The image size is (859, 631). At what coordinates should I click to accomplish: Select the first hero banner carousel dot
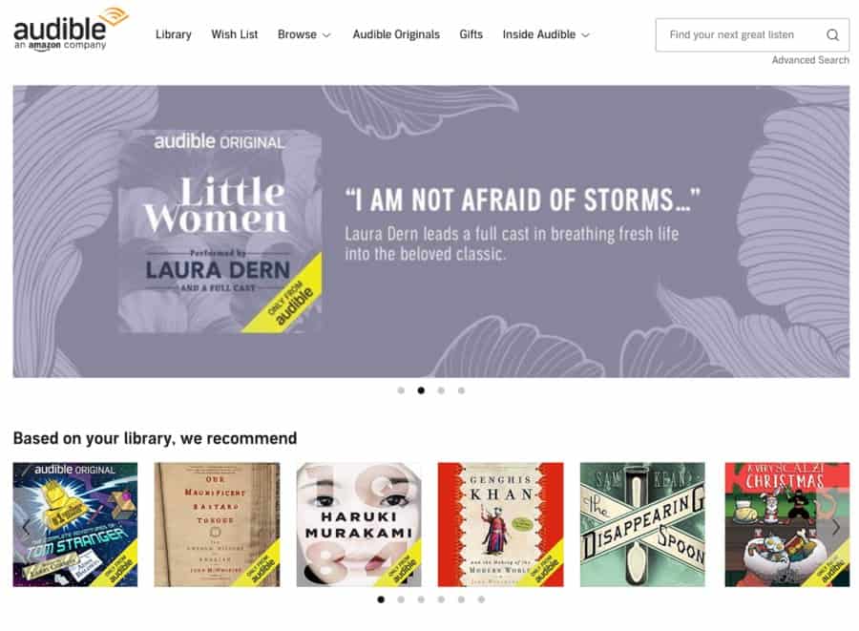tap(401, 390)
